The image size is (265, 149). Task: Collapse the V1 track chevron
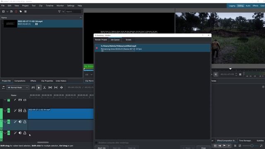[x=5, y=111]
